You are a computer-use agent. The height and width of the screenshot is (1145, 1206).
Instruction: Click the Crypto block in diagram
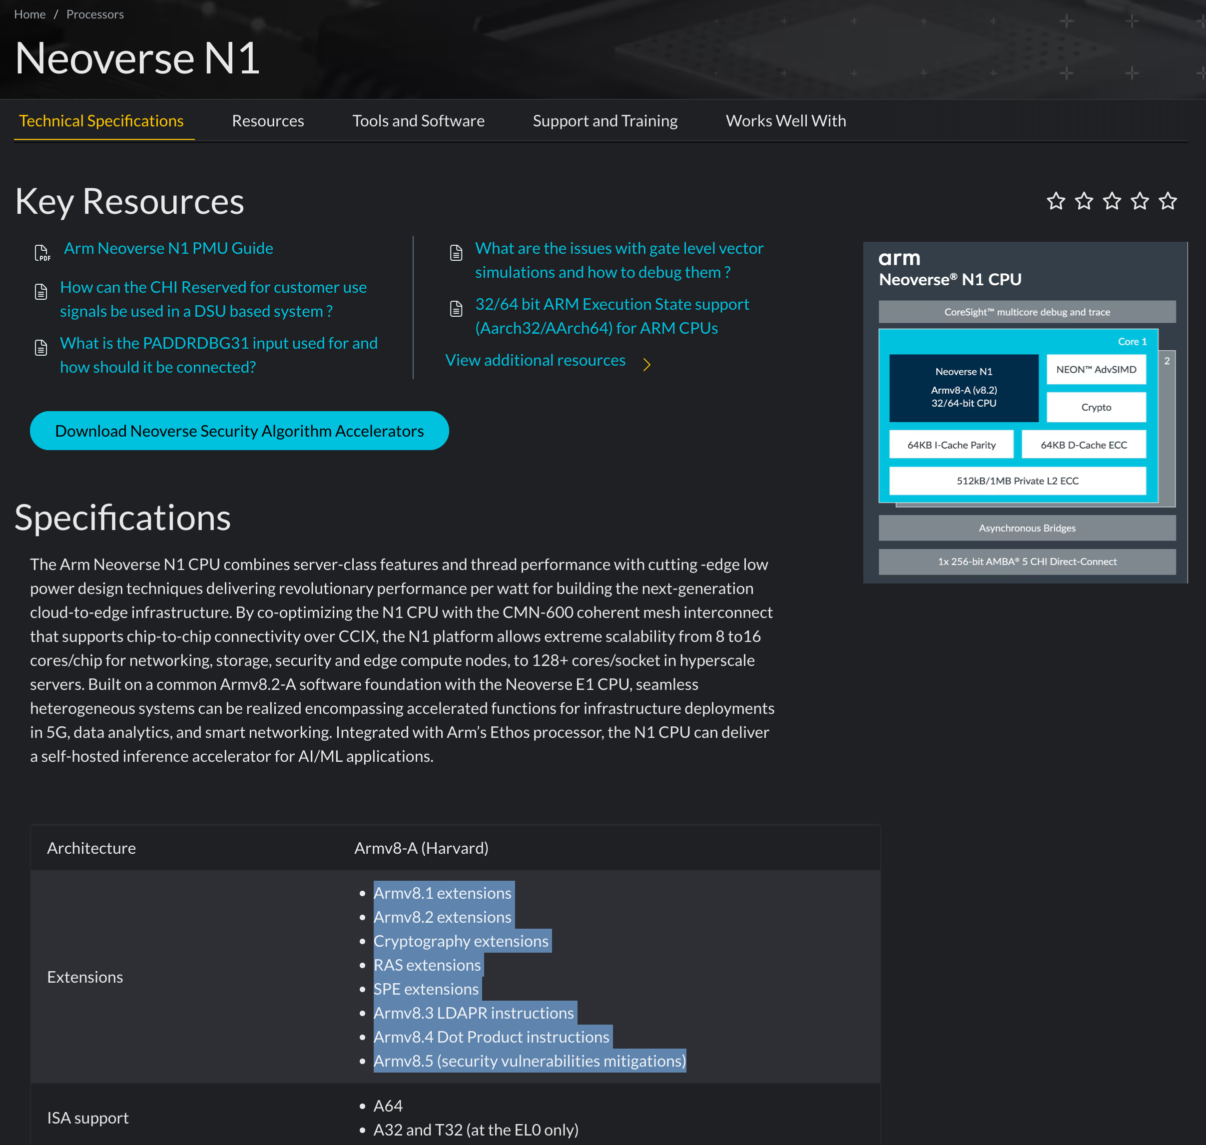pos(1096,407)
